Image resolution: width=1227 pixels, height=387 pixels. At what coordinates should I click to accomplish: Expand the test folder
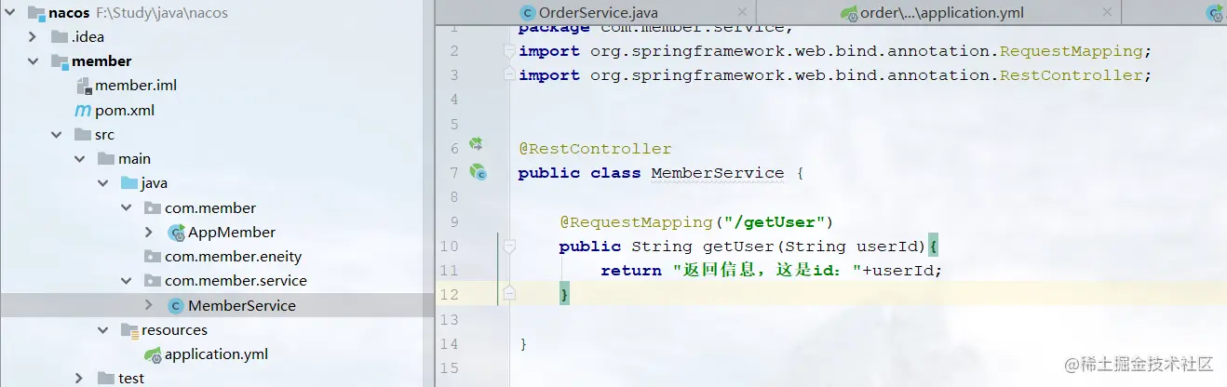[x=79, y=379]
